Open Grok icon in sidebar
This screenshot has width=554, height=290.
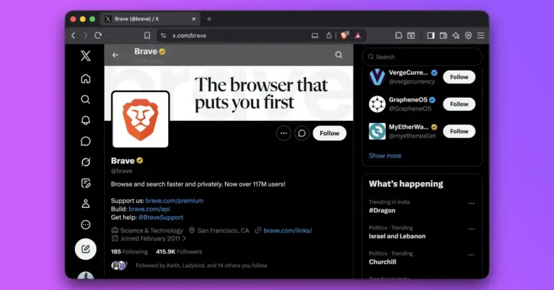tap(86, 162)
